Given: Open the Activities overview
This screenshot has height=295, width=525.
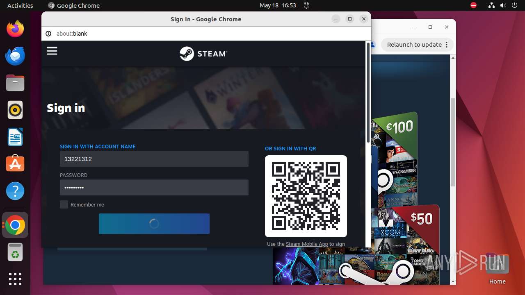Looking at the screenshot, I should click(20, 5).
